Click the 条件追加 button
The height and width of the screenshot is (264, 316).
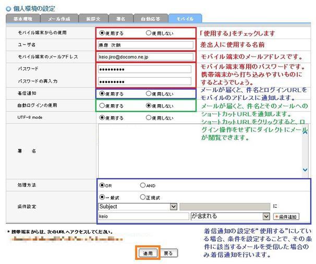pos(286,216)
